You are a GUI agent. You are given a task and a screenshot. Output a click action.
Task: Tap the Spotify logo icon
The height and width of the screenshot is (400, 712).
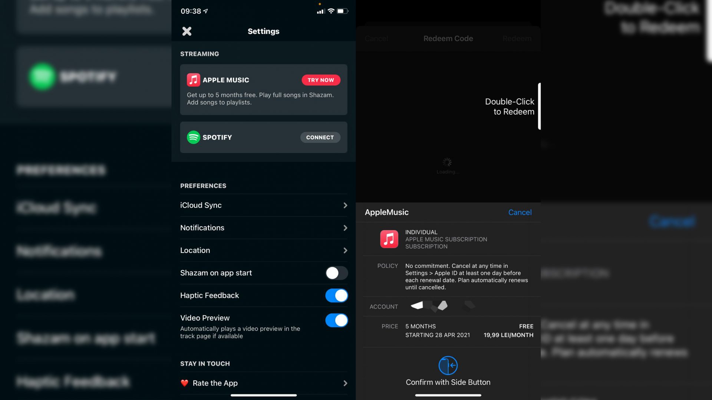[x=193, y=137]
